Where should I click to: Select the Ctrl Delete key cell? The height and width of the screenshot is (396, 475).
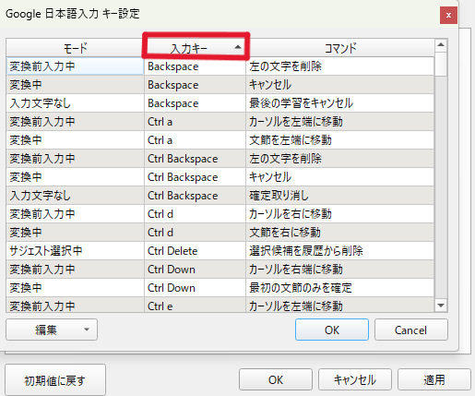(195, 251)
